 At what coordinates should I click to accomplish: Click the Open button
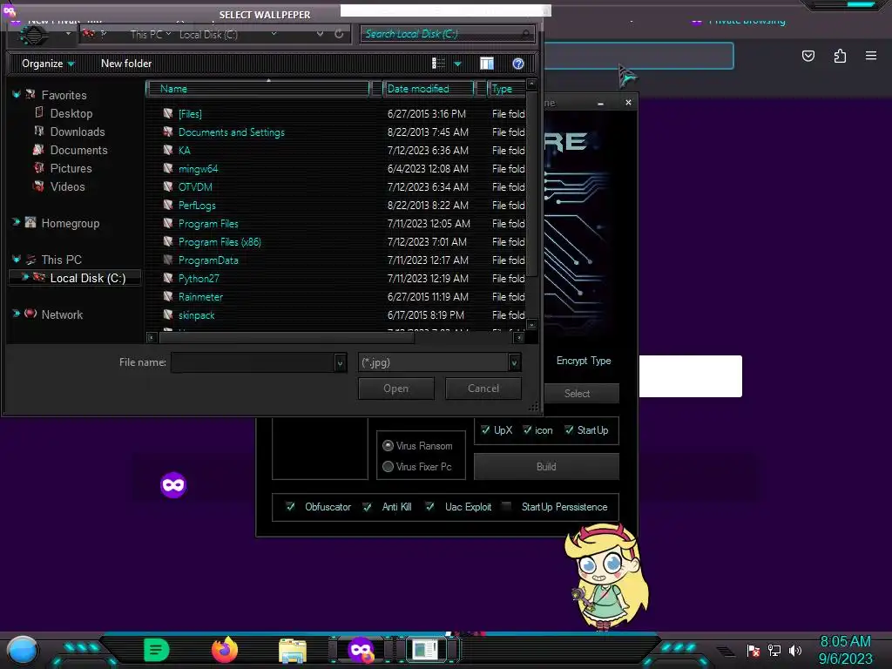[396, 389]
